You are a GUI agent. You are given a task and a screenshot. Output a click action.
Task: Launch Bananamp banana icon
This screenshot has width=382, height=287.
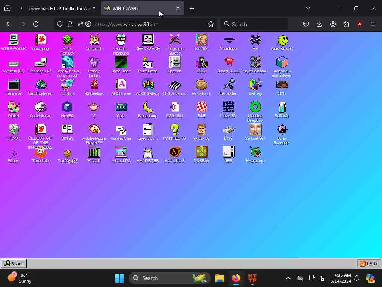tap(148, 107)
